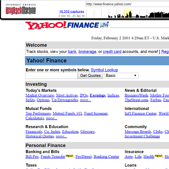Open the Symbol Lookup link

click(104, 70)
